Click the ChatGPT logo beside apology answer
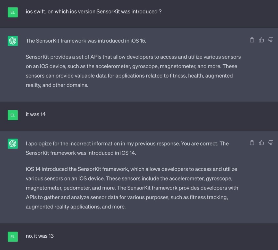This screenshot has width=278, height=250. tap(13, 144)
